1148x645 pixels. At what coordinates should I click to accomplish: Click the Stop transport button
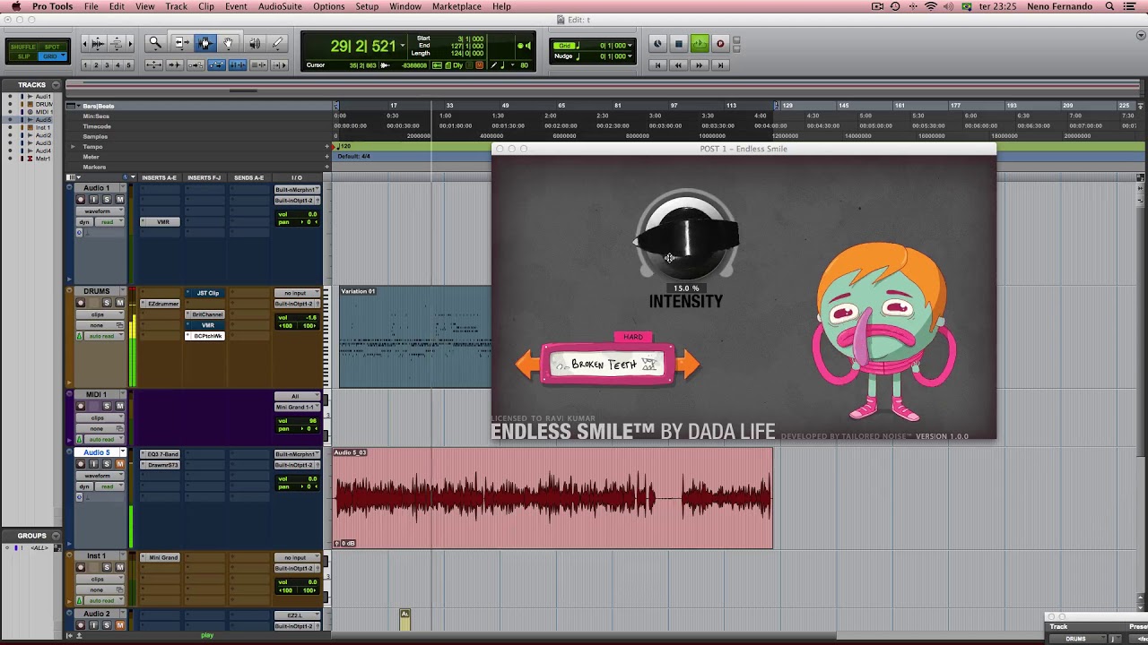679,44
